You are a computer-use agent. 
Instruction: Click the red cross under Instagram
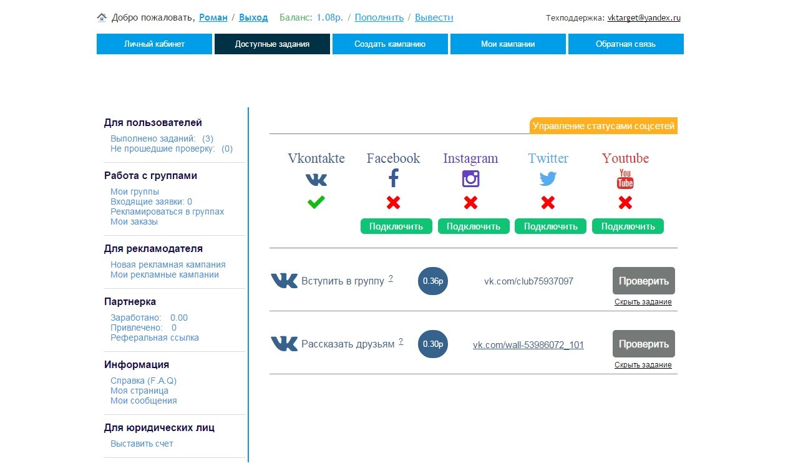(x=471, y=202)
